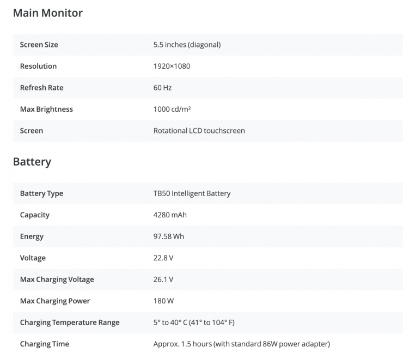This screenshot has height=359, width=403.
Task: Select the Max Charging Voltage label
Action: coord(57,279)
